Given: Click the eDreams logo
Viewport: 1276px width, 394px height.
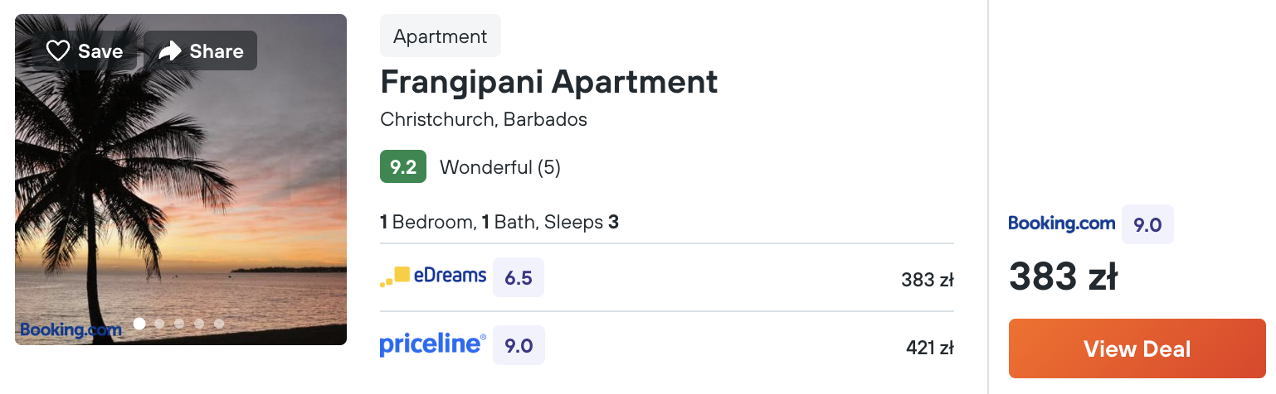Looking at the screenshot, I should (433, 276).
